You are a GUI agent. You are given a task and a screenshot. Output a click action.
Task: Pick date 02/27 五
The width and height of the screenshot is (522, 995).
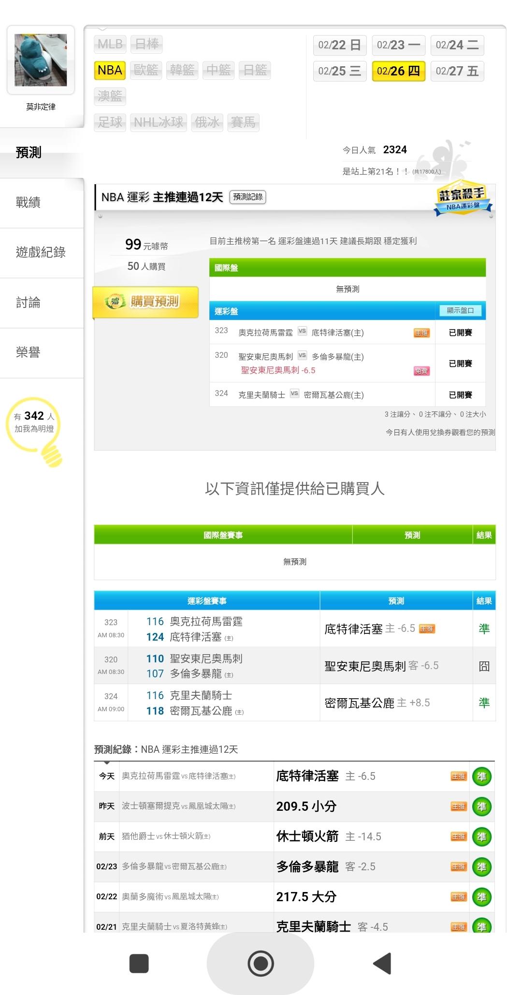457,72
